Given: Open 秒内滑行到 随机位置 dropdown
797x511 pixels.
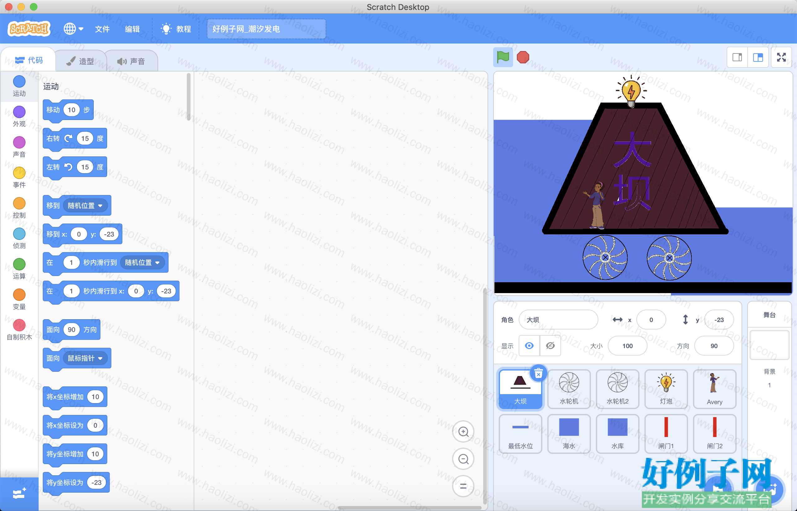Looking at the screenshot, I should (142, 262).
